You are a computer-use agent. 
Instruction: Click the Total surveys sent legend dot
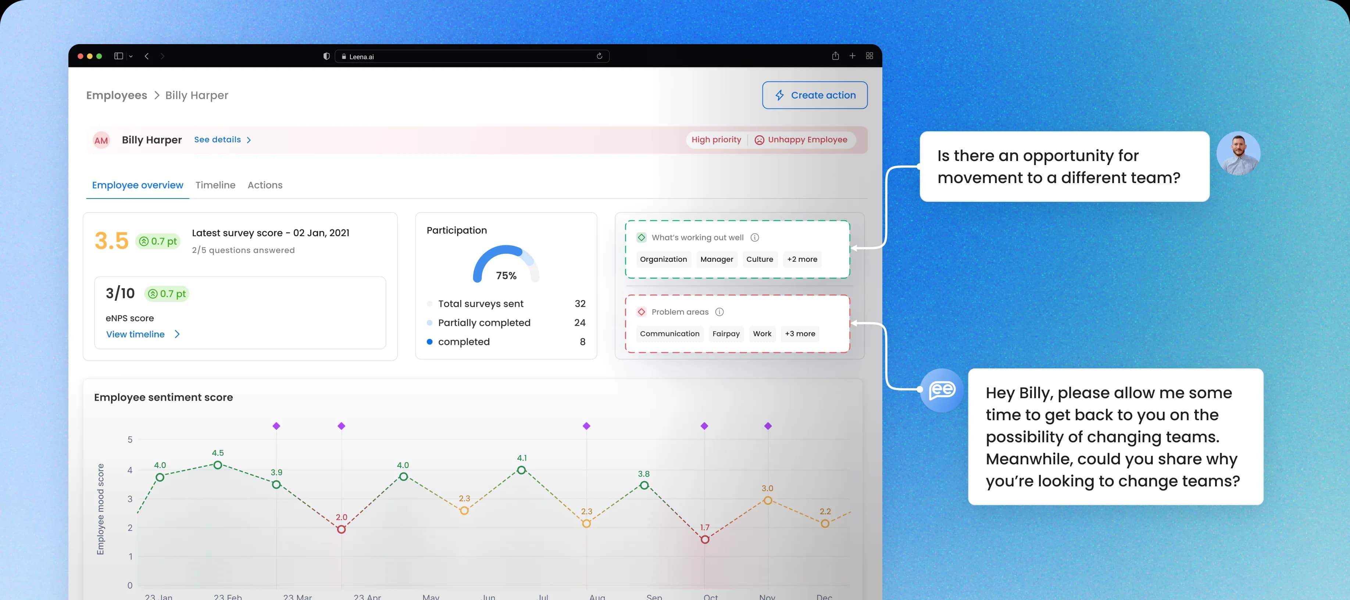coord(430,304)
